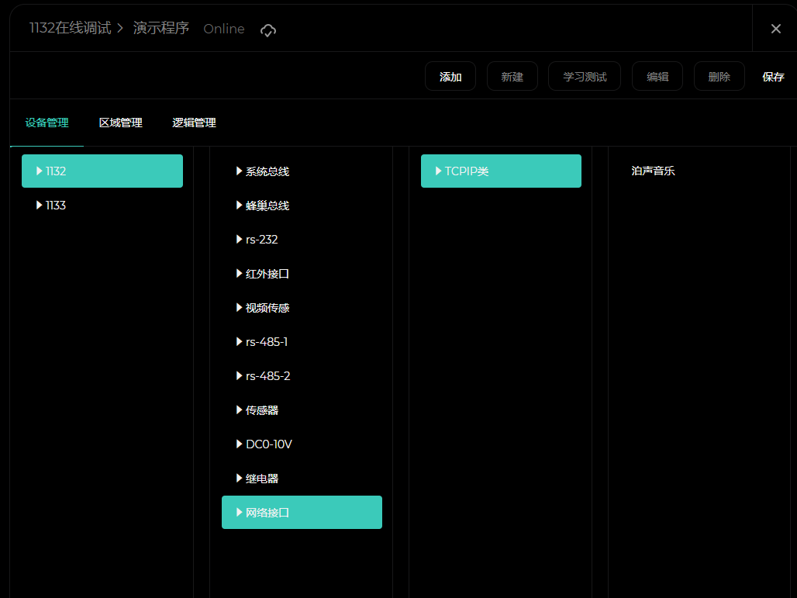Switch to 区域管理 tab
The width and height of the screenshot is (797, 598).
click(120, 123)
